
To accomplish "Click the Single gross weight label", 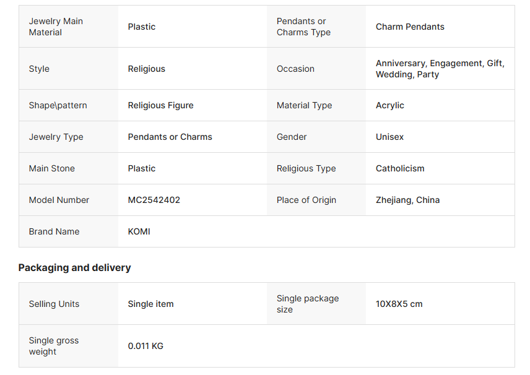I will (x=54, y=346).
